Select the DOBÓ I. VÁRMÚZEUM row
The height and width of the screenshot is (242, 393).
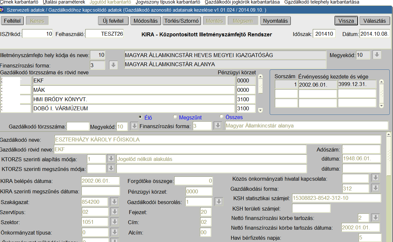[x=133, y=108]
